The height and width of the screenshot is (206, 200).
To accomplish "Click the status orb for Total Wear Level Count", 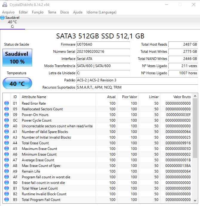I will tap(7, 188).
